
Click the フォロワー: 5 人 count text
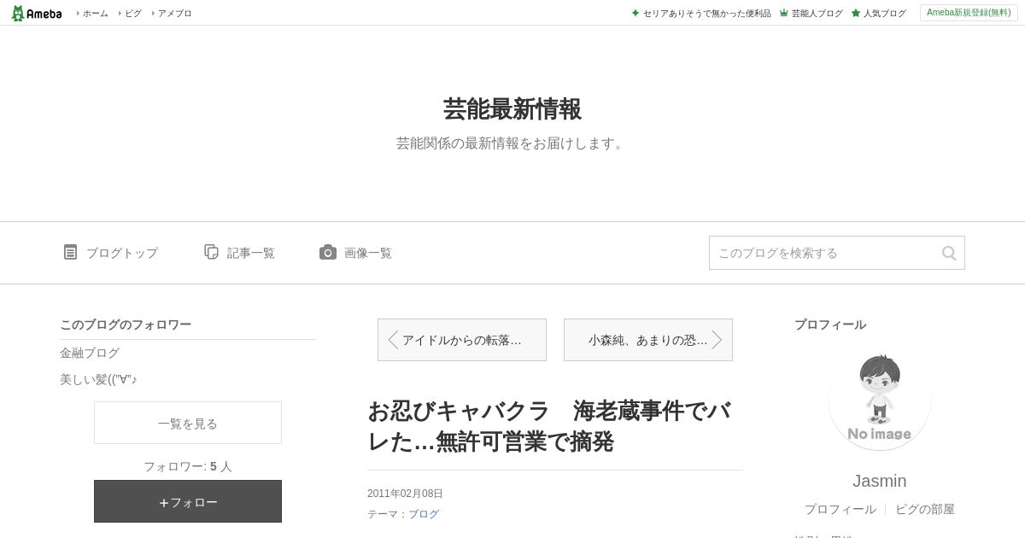188,466
